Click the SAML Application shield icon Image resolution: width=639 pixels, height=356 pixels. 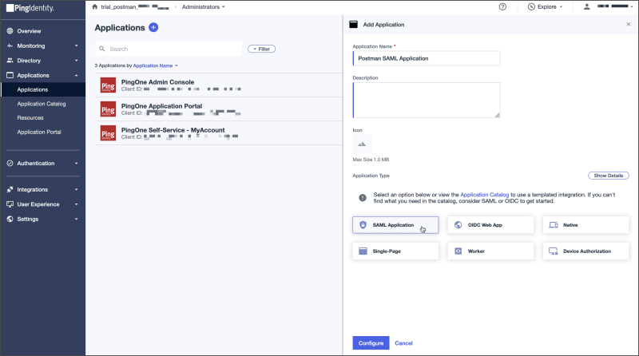tap(363, 225)
